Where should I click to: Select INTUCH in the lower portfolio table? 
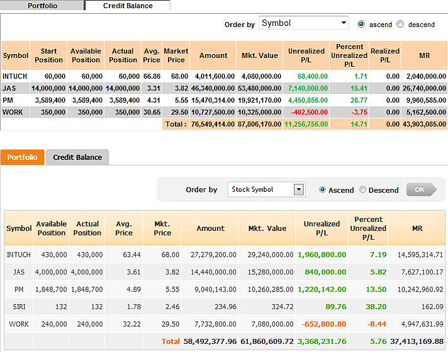click(x=18, y=255)
